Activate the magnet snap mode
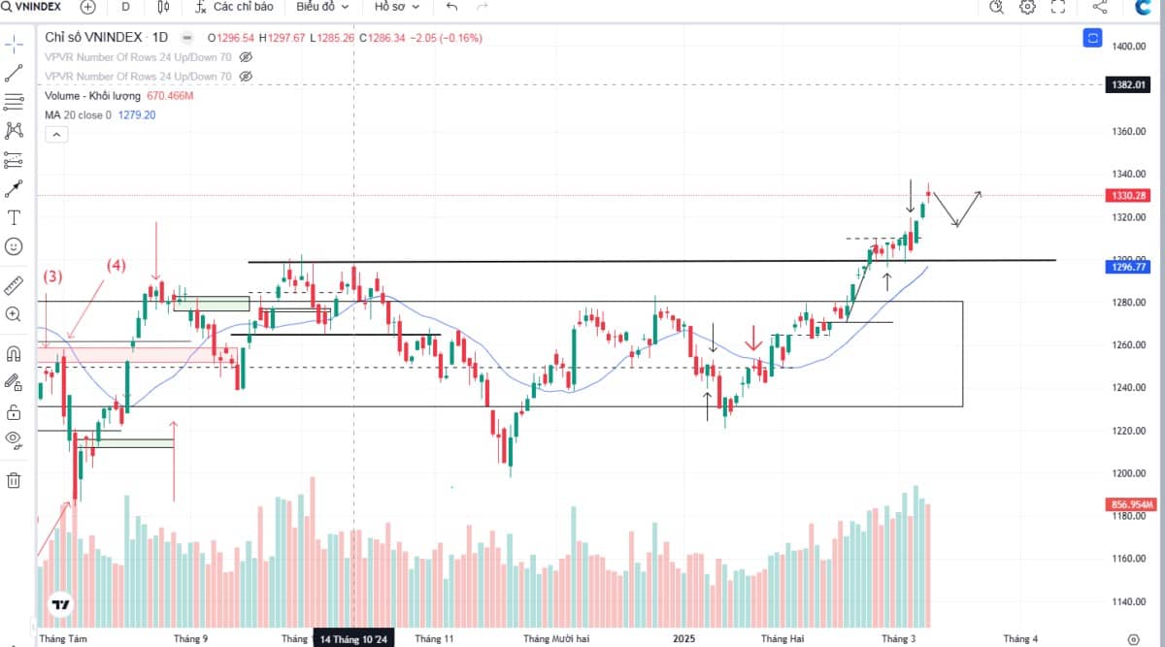The height and width of the screenshot is (647, 1165). coord(14,353)
